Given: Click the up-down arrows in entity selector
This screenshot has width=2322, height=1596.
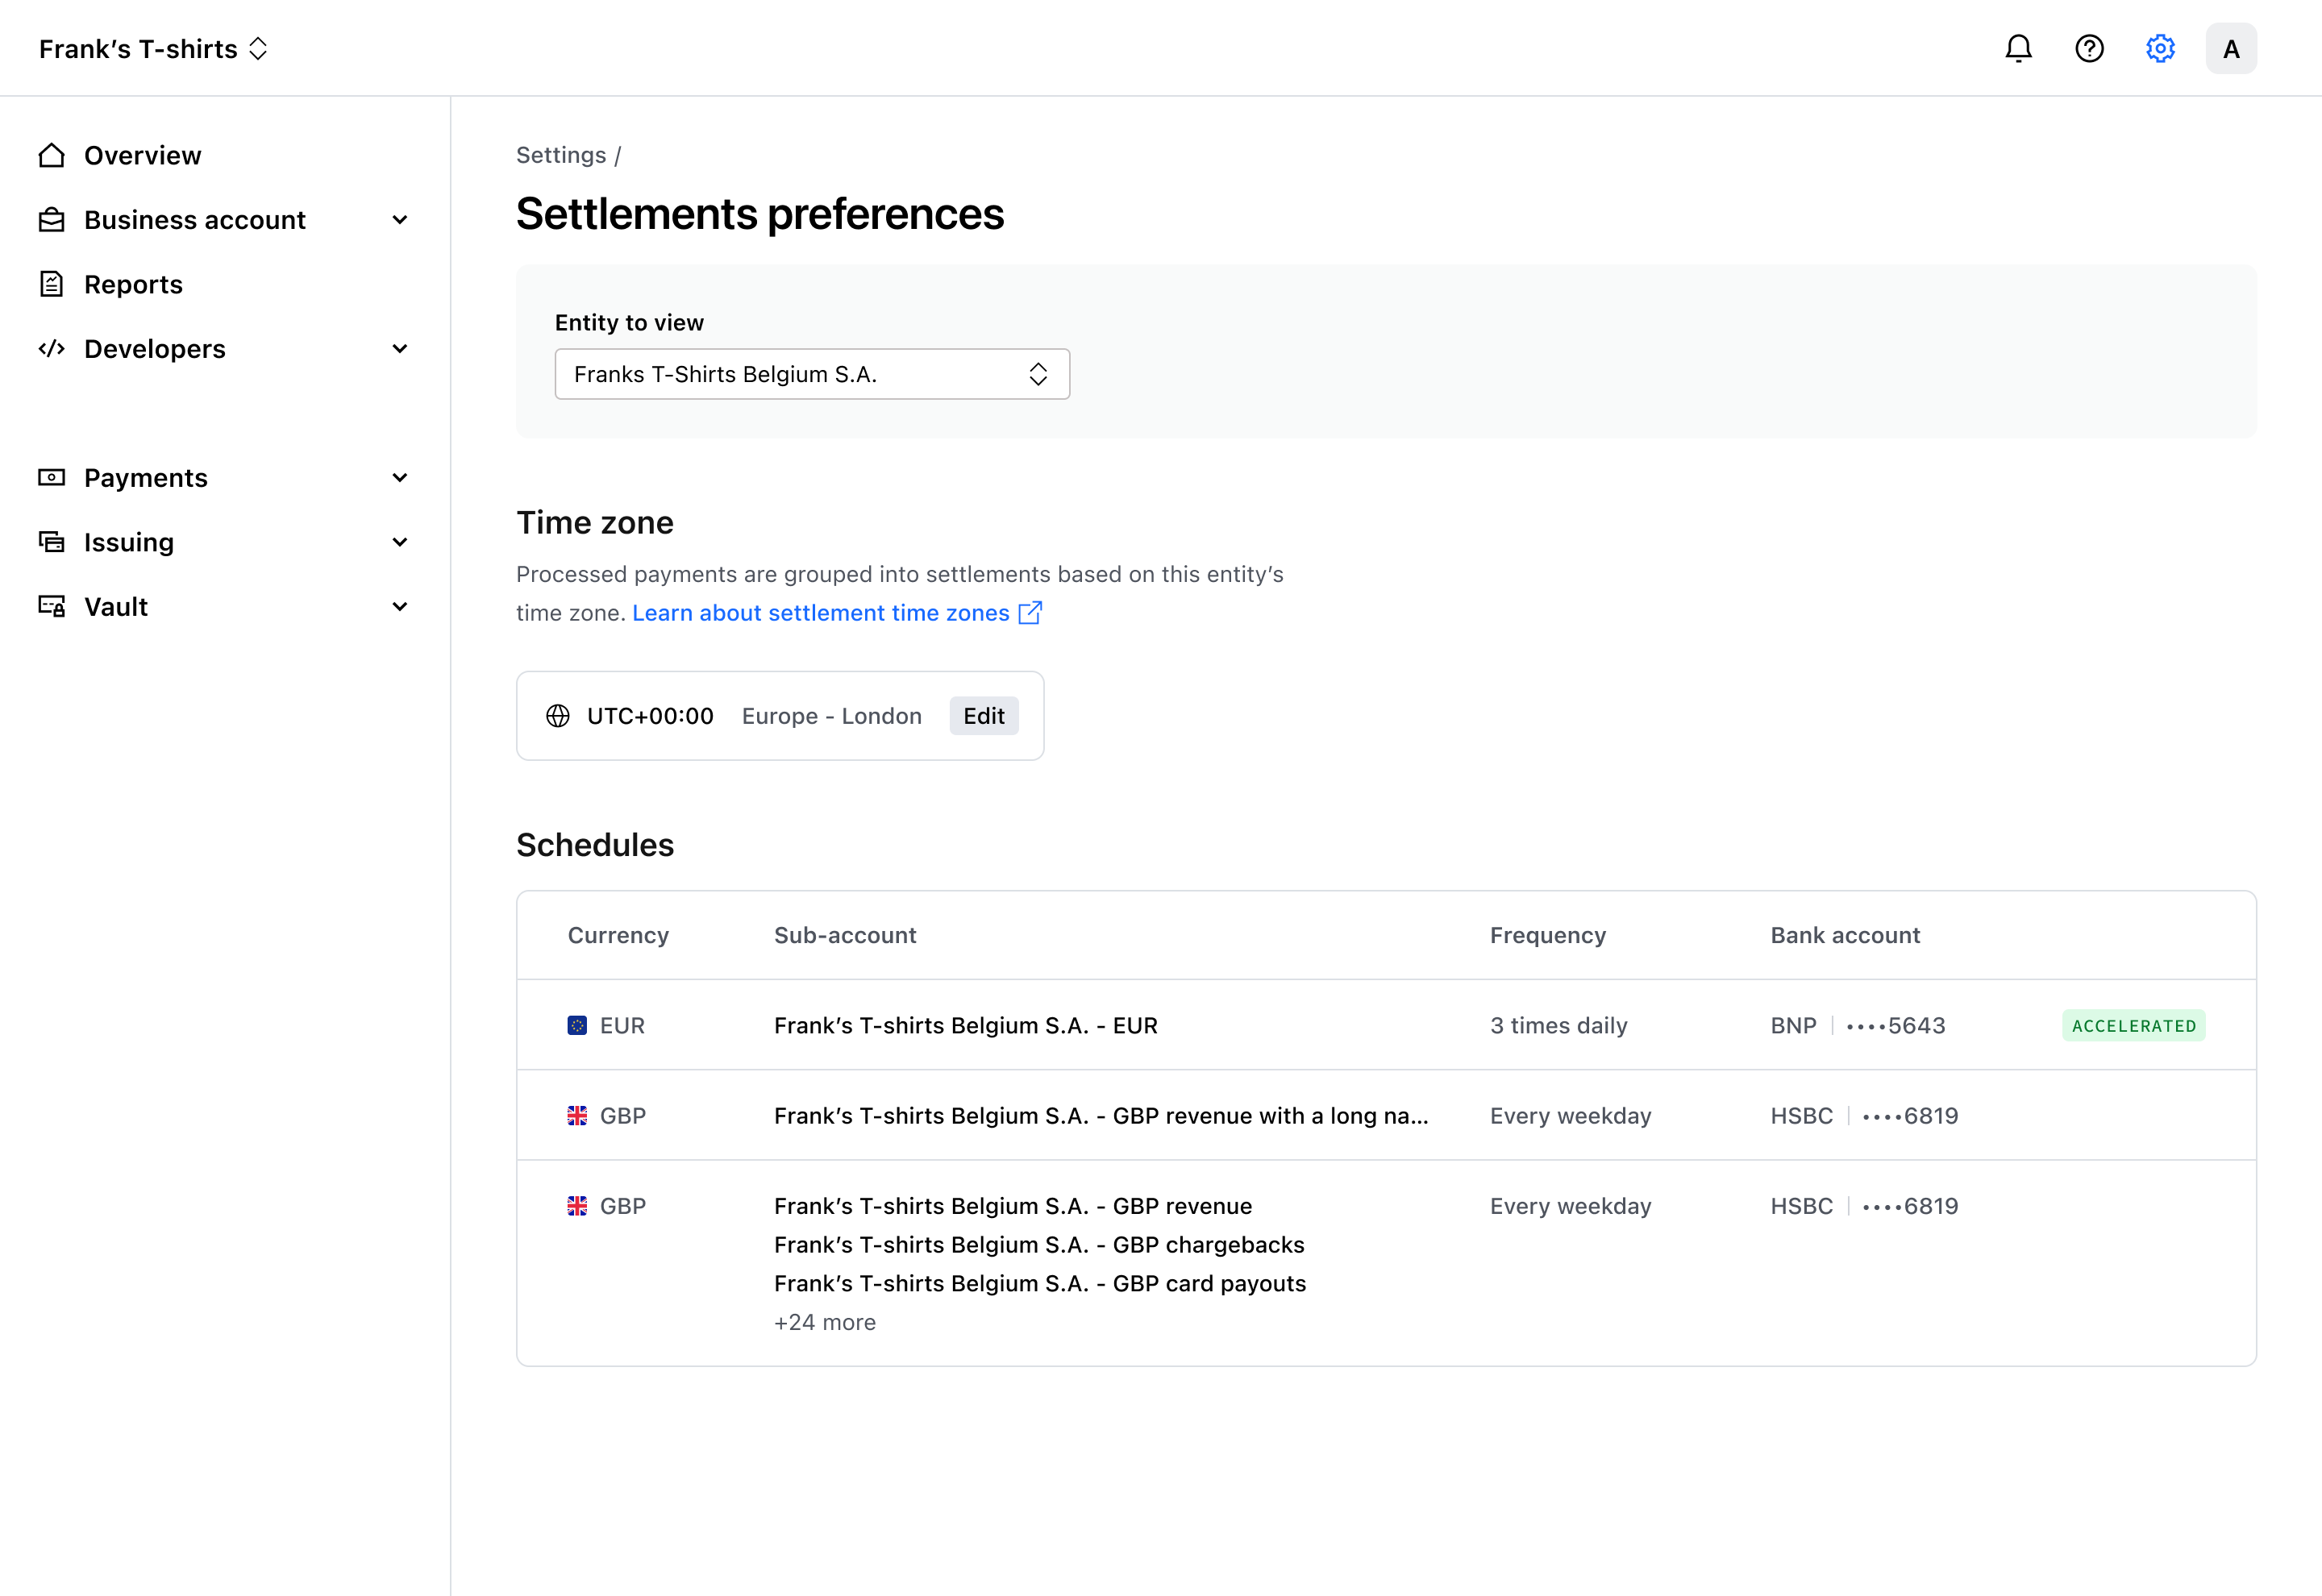Looking at the screenshot, I should pos(1038,374).
